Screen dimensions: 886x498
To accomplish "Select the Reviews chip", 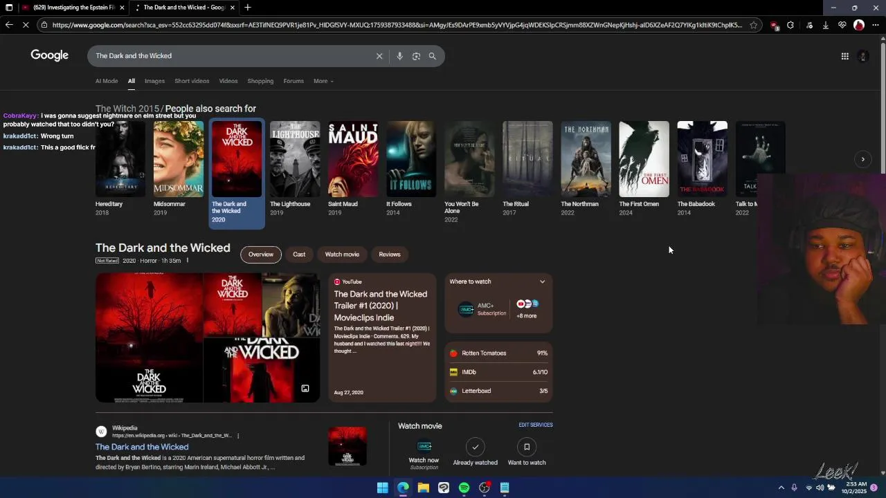I will (390, 255).
